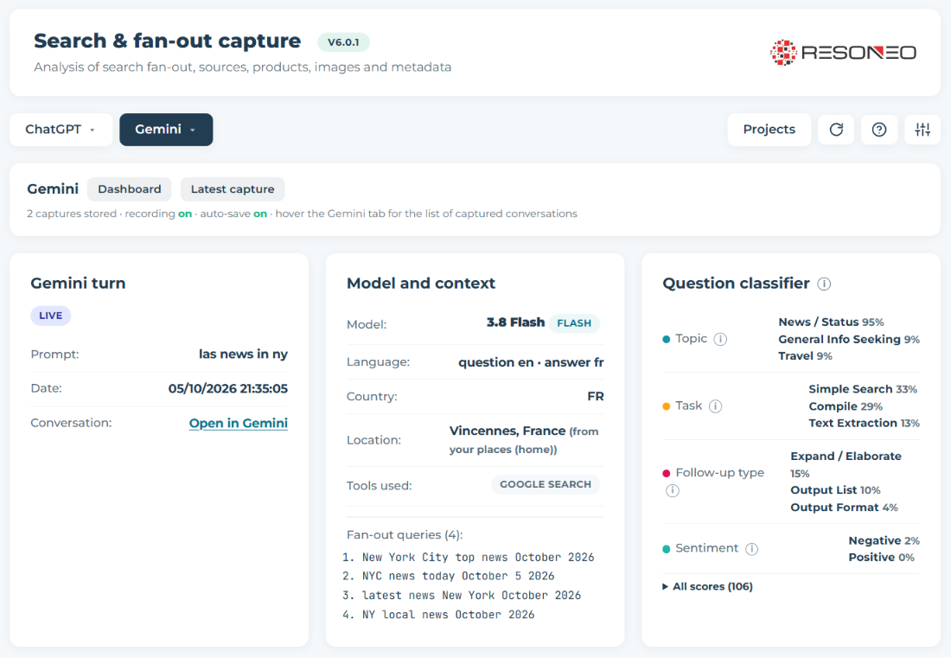Screen dimensions: 951x658
Task: Click 'Expand / Elaborate' score
Action: (846, 456)
